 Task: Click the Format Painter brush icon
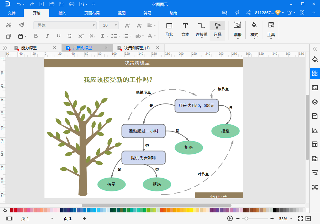(x=22, y=25)
